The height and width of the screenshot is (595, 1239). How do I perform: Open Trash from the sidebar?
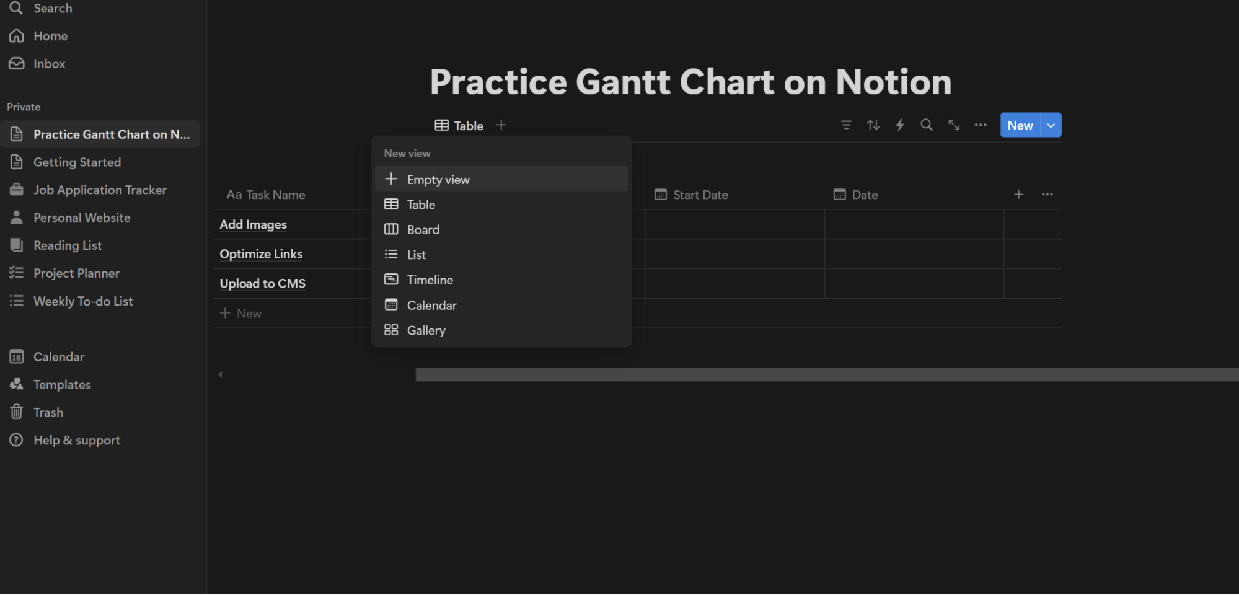48,412
